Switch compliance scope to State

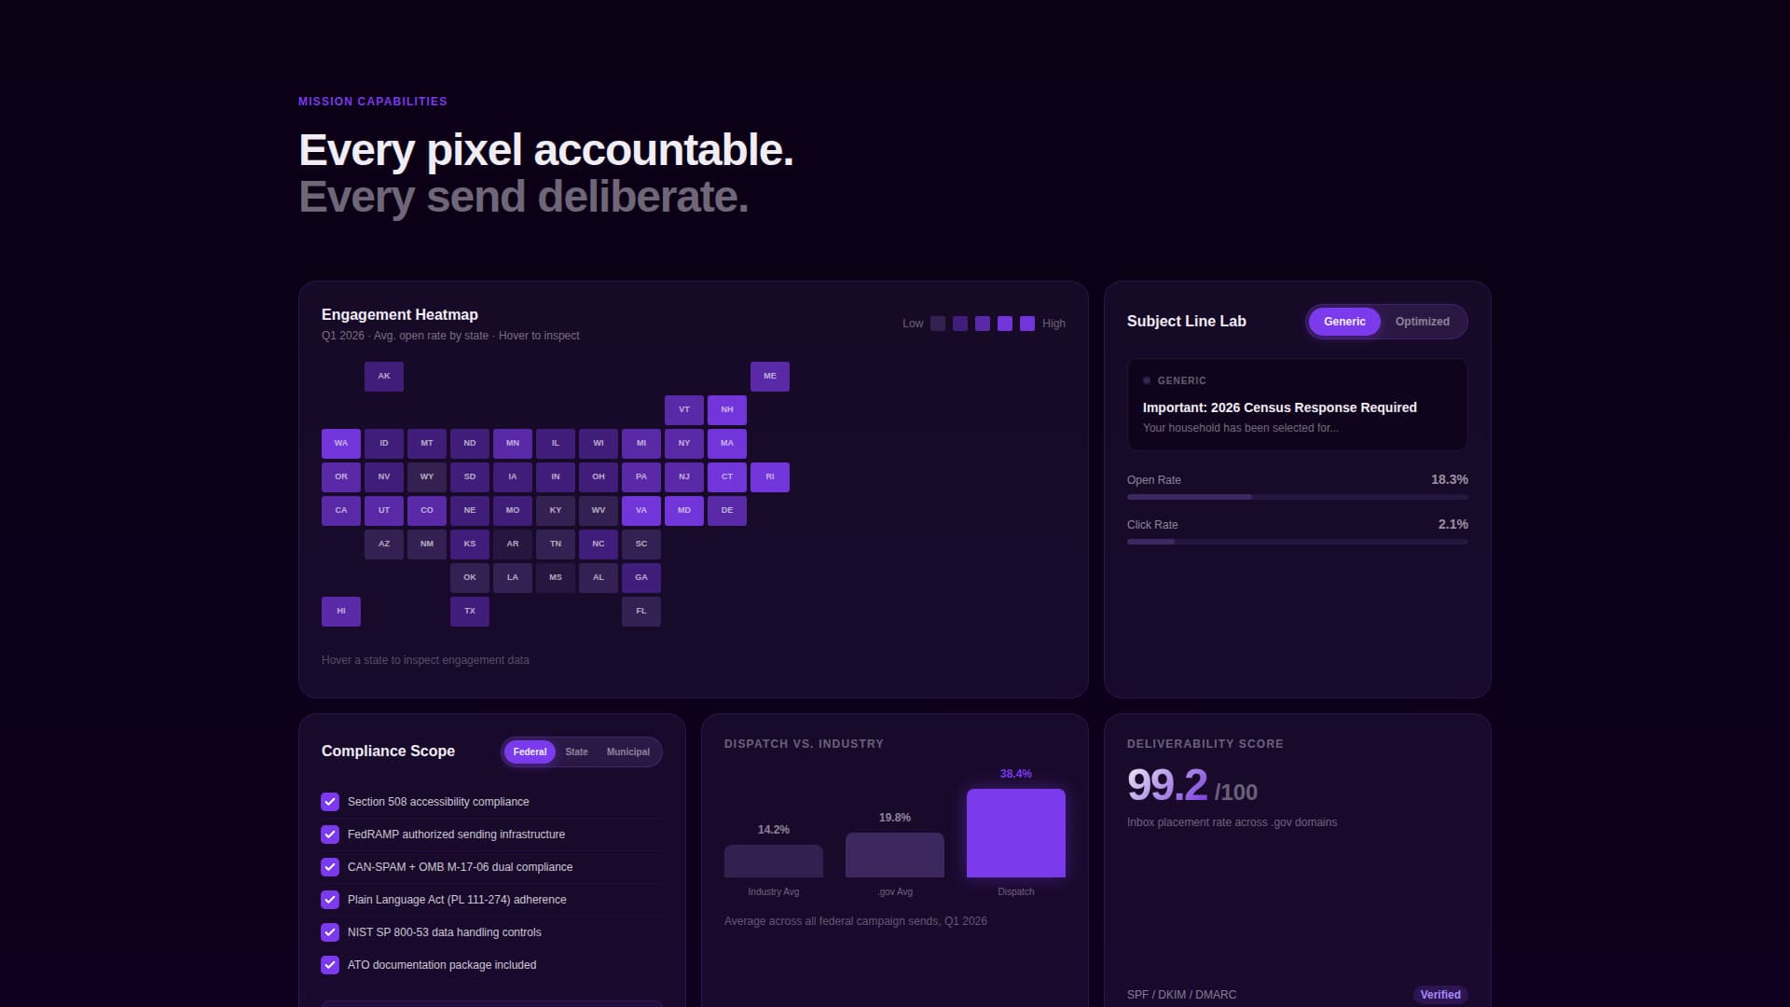tap(576, 752)
